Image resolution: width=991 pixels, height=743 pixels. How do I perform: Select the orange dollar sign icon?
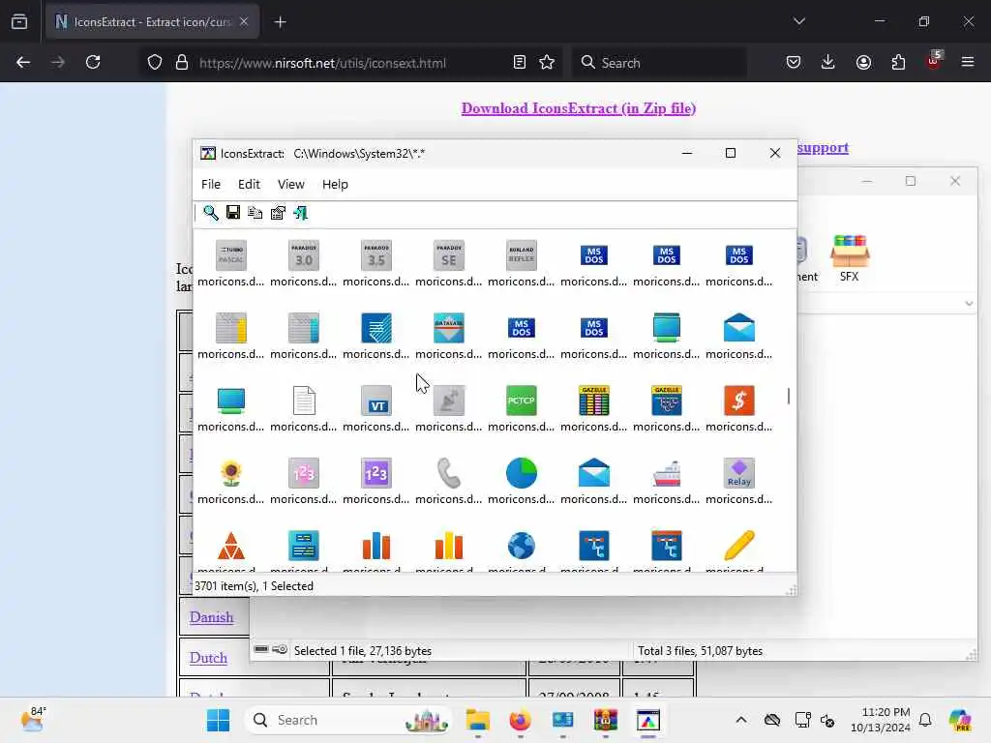click(738, 401)
